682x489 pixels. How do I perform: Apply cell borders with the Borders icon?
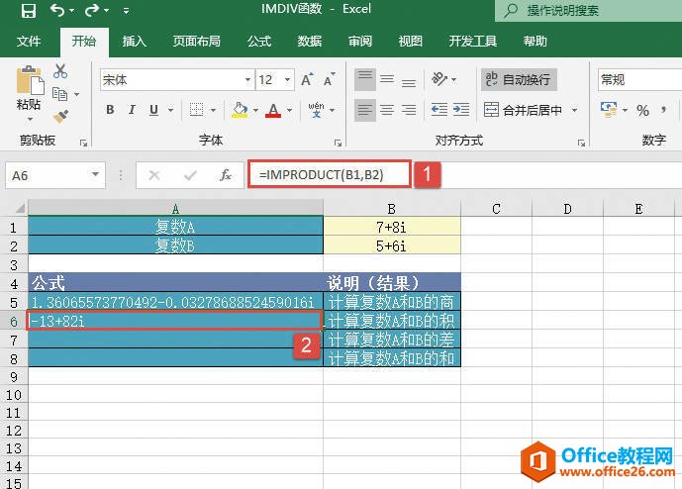197,110
